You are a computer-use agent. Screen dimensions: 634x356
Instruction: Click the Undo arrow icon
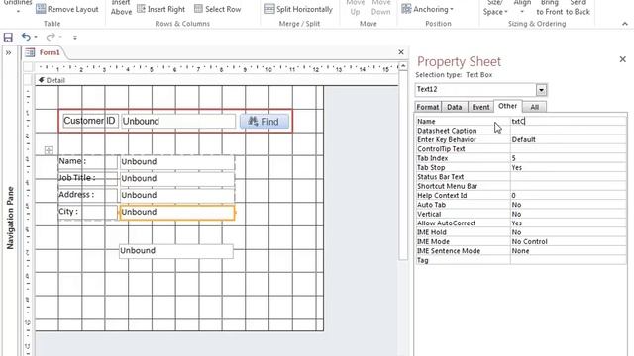(26, 38)
